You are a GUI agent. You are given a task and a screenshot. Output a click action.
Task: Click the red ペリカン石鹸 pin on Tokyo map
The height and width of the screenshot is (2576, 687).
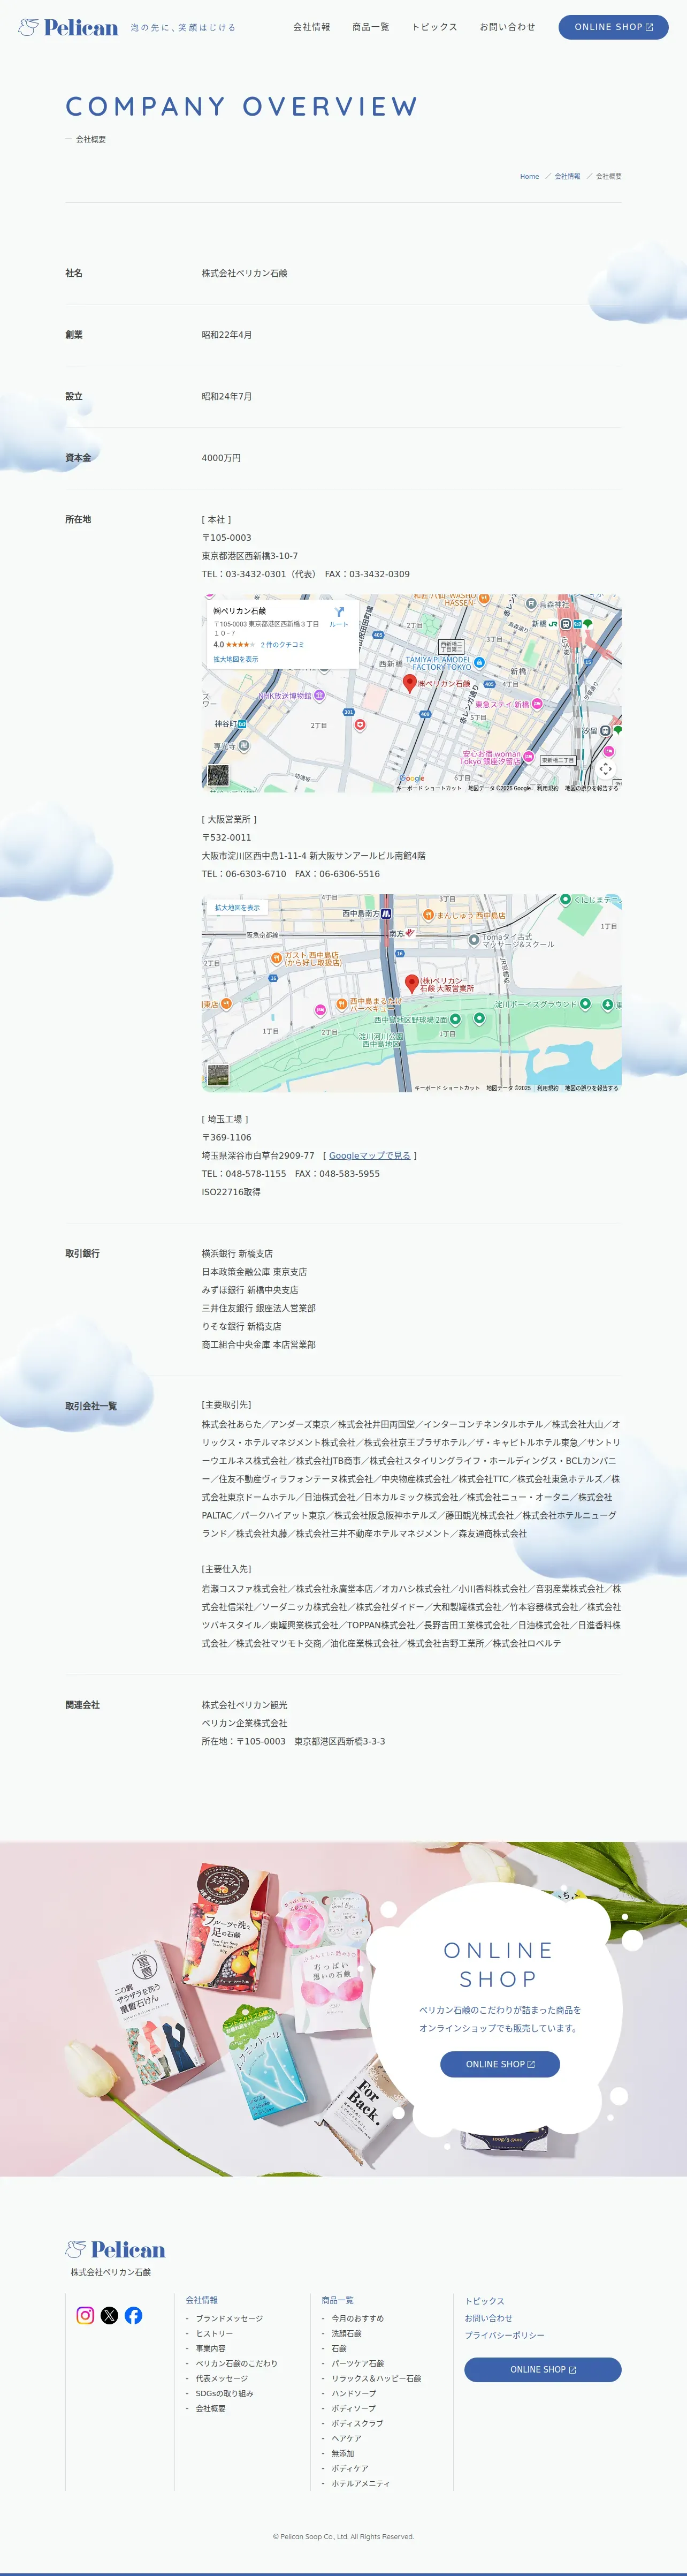click(409, 683)
